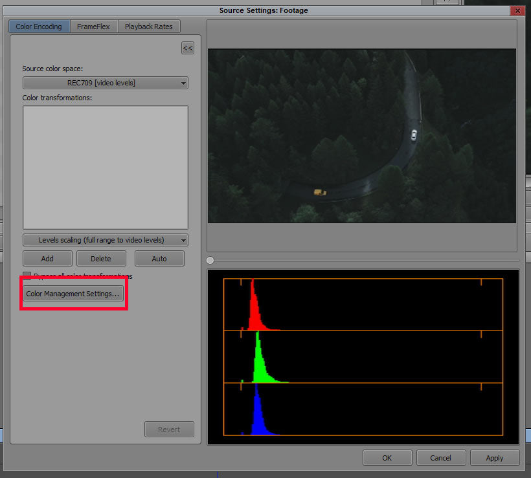Click the Add transformation button

pos(47,259)
